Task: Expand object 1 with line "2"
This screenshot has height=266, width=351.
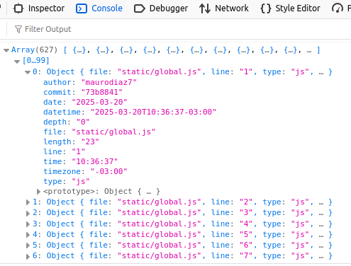Action: [x=28, y=202]
